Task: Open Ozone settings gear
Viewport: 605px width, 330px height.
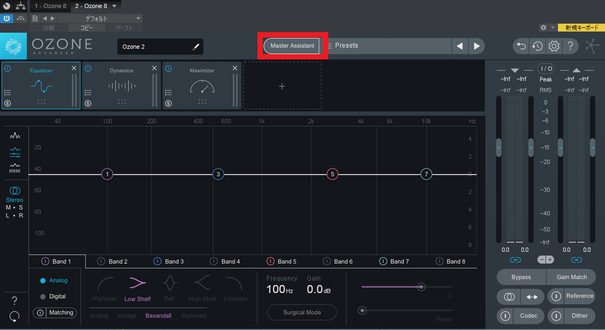Action: 554,46
